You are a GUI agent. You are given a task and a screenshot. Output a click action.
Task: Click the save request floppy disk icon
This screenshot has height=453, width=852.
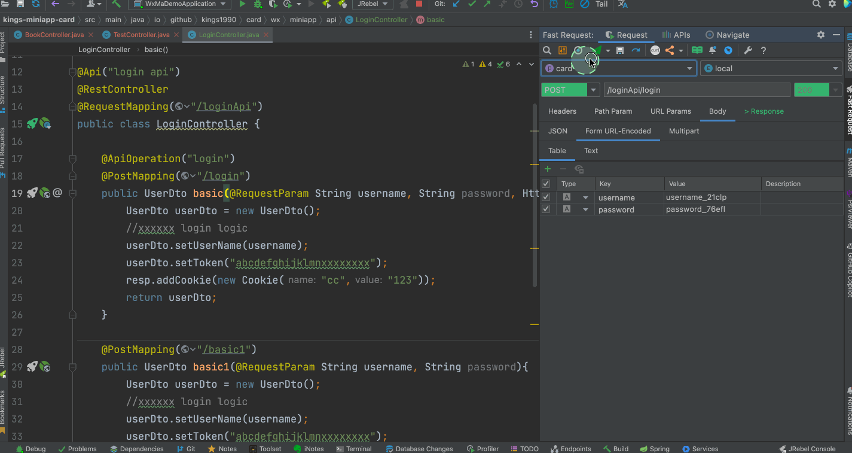coord(620,51)
